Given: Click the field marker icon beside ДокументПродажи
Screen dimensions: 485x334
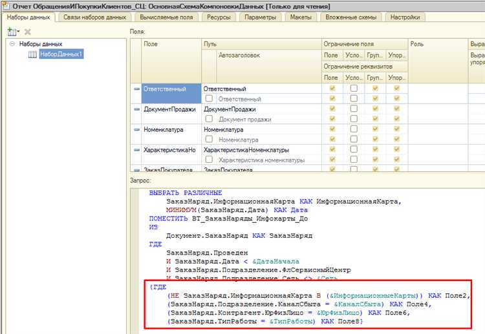Looking at the screenshot, I should pos(136,109).
